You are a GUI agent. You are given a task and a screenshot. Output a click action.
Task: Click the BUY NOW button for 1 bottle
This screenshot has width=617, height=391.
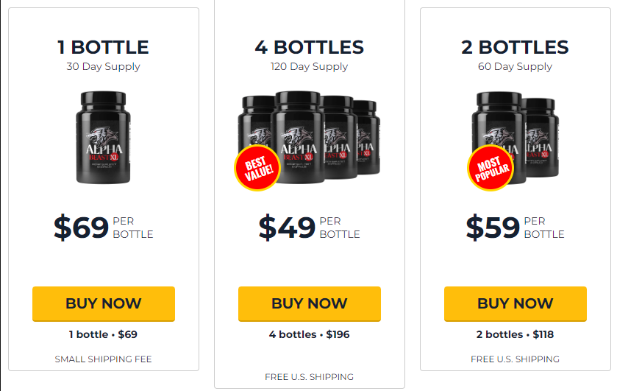104,304
